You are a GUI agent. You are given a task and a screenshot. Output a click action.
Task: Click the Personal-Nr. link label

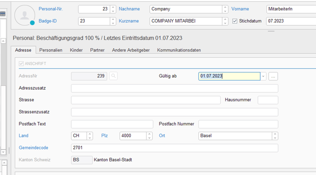click(51, 9)
